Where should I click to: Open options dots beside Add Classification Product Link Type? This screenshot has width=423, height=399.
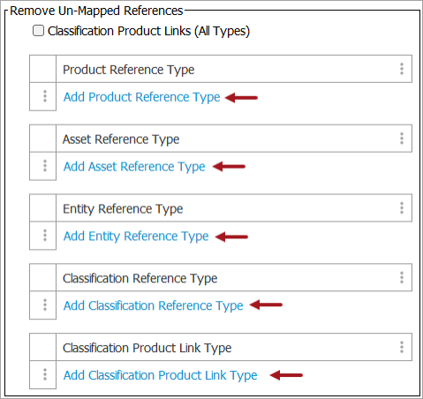(45, 374)
